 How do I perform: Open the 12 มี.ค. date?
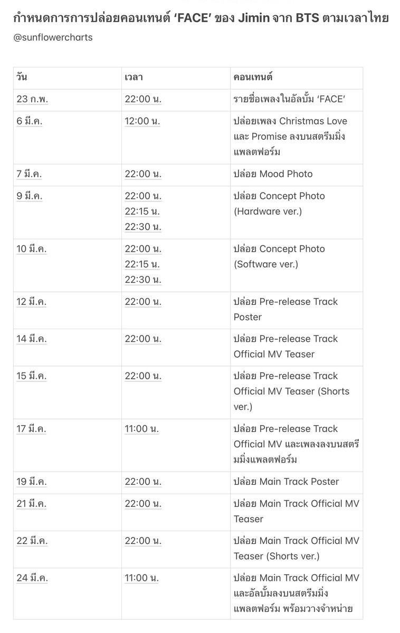32,302
